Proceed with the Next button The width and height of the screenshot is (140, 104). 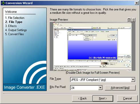point(103,98)
